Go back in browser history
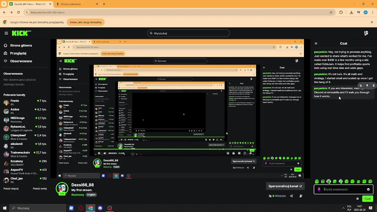 [4, 12]
